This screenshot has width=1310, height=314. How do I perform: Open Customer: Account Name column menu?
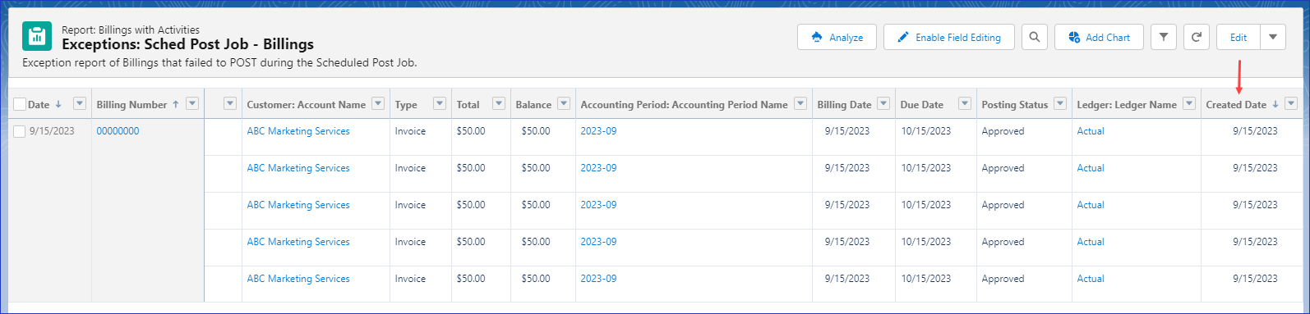(x=378, y=103)
